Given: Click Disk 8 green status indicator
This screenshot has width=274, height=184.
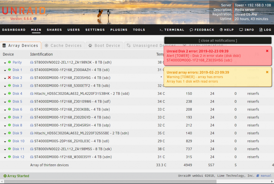Looking at the screenshot, I should click(9, 125).
